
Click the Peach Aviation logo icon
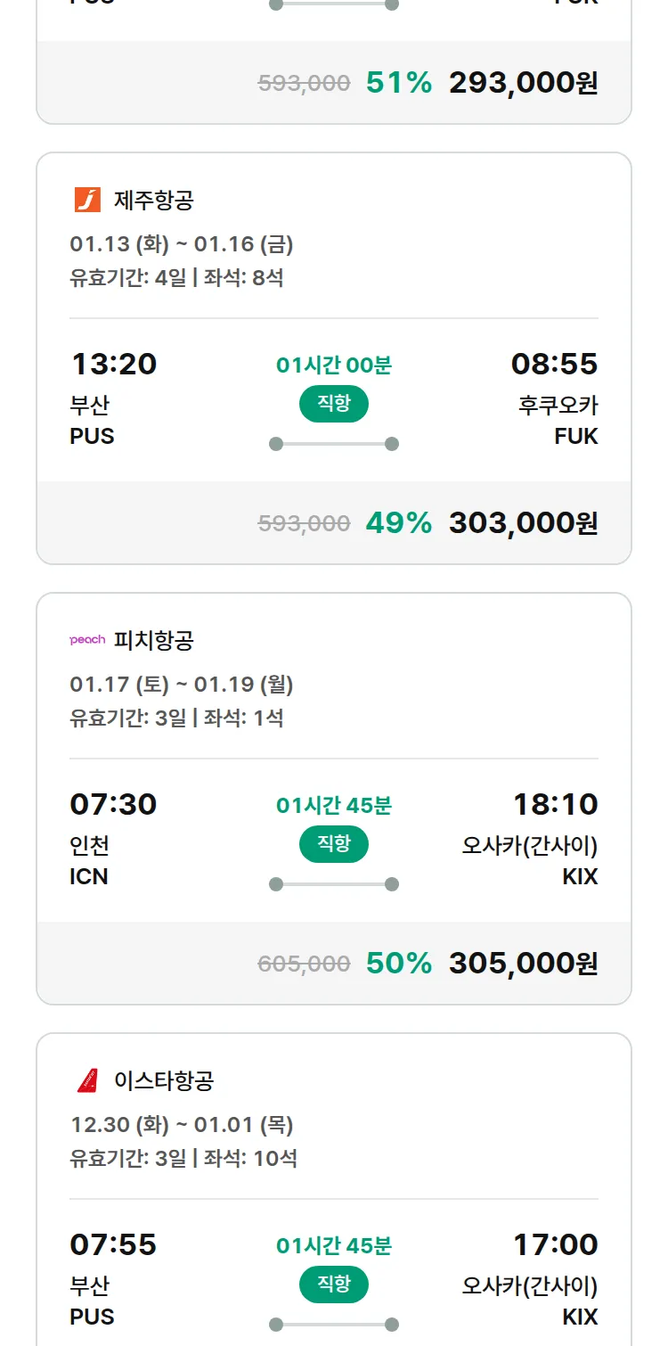coord(87,640)
